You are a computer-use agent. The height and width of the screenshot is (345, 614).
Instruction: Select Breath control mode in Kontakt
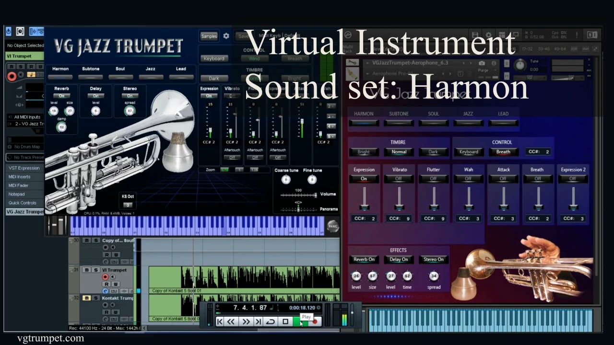pyautogui.click(x=503, y=152)
